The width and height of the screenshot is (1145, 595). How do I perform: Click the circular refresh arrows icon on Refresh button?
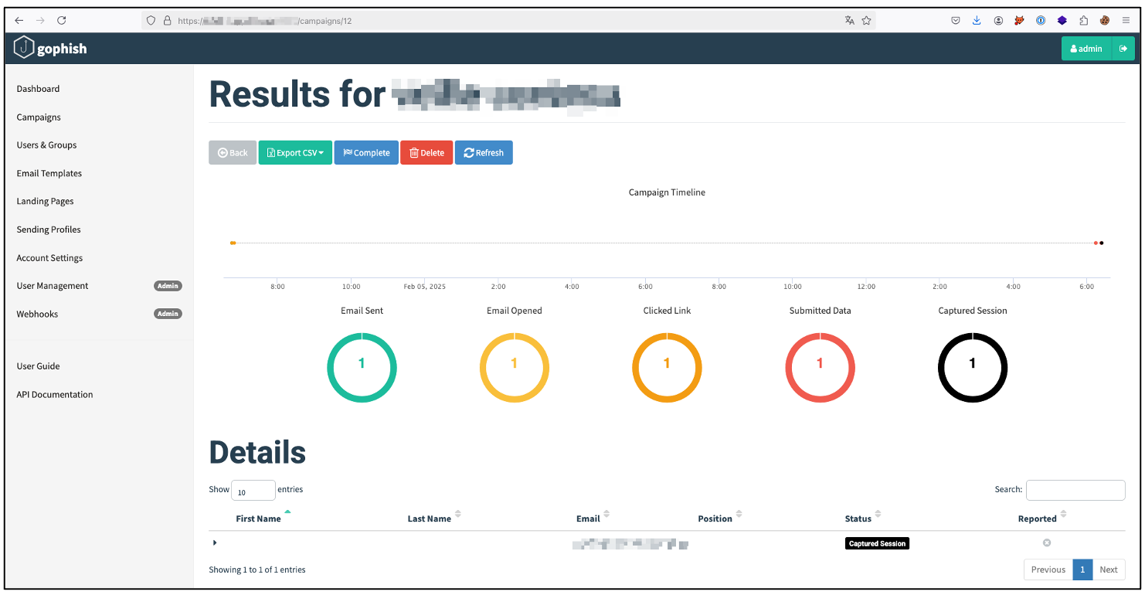coord(467,152)
